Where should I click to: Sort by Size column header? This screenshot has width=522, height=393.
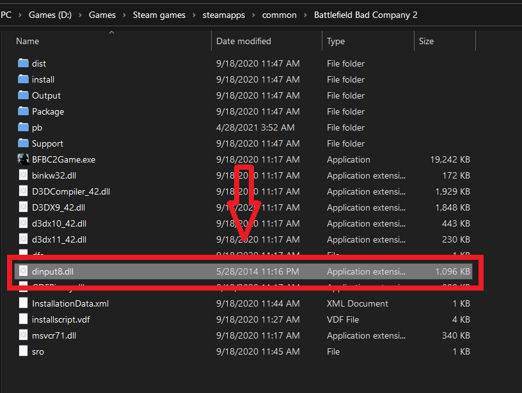(x=426, y=41)
